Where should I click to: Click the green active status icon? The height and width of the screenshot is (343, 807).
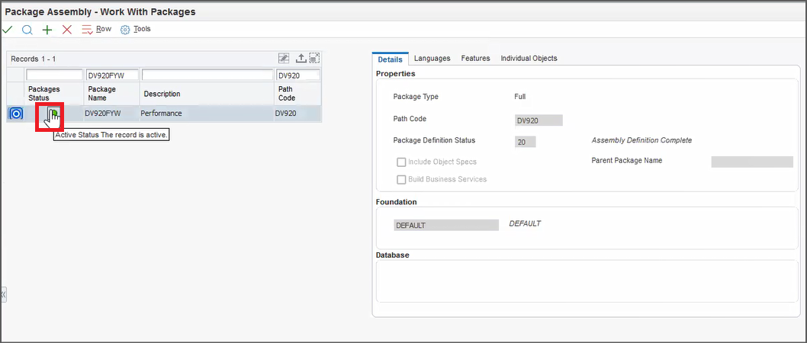(x=53, y=114)
